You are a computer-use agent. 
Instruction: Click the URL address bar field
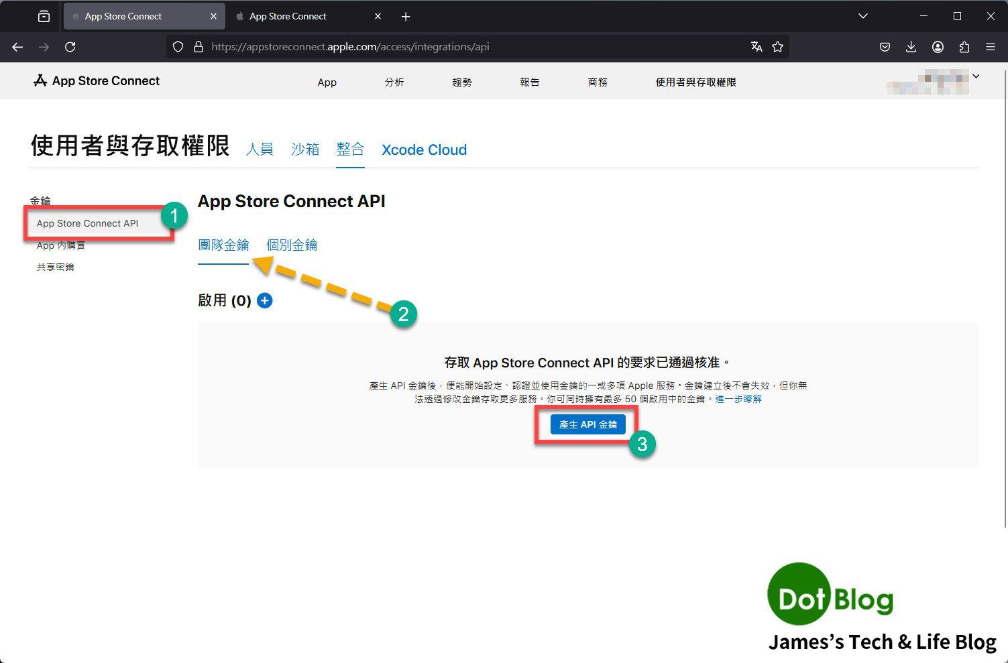pos(469,47)
